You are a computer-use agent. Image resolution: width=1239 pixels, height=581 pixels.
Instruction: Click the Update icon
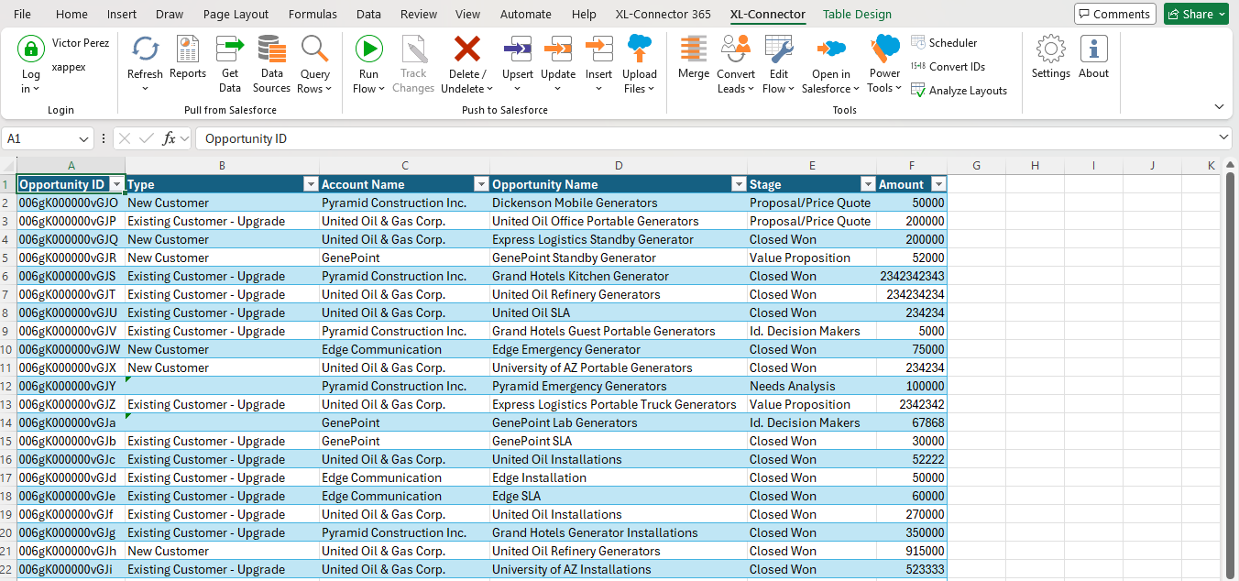coord(558,49)
